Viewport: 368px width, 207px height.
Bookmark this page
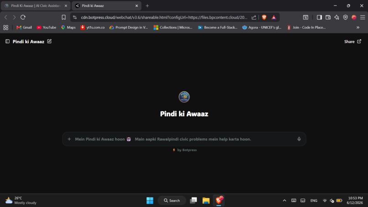[63, 17]
